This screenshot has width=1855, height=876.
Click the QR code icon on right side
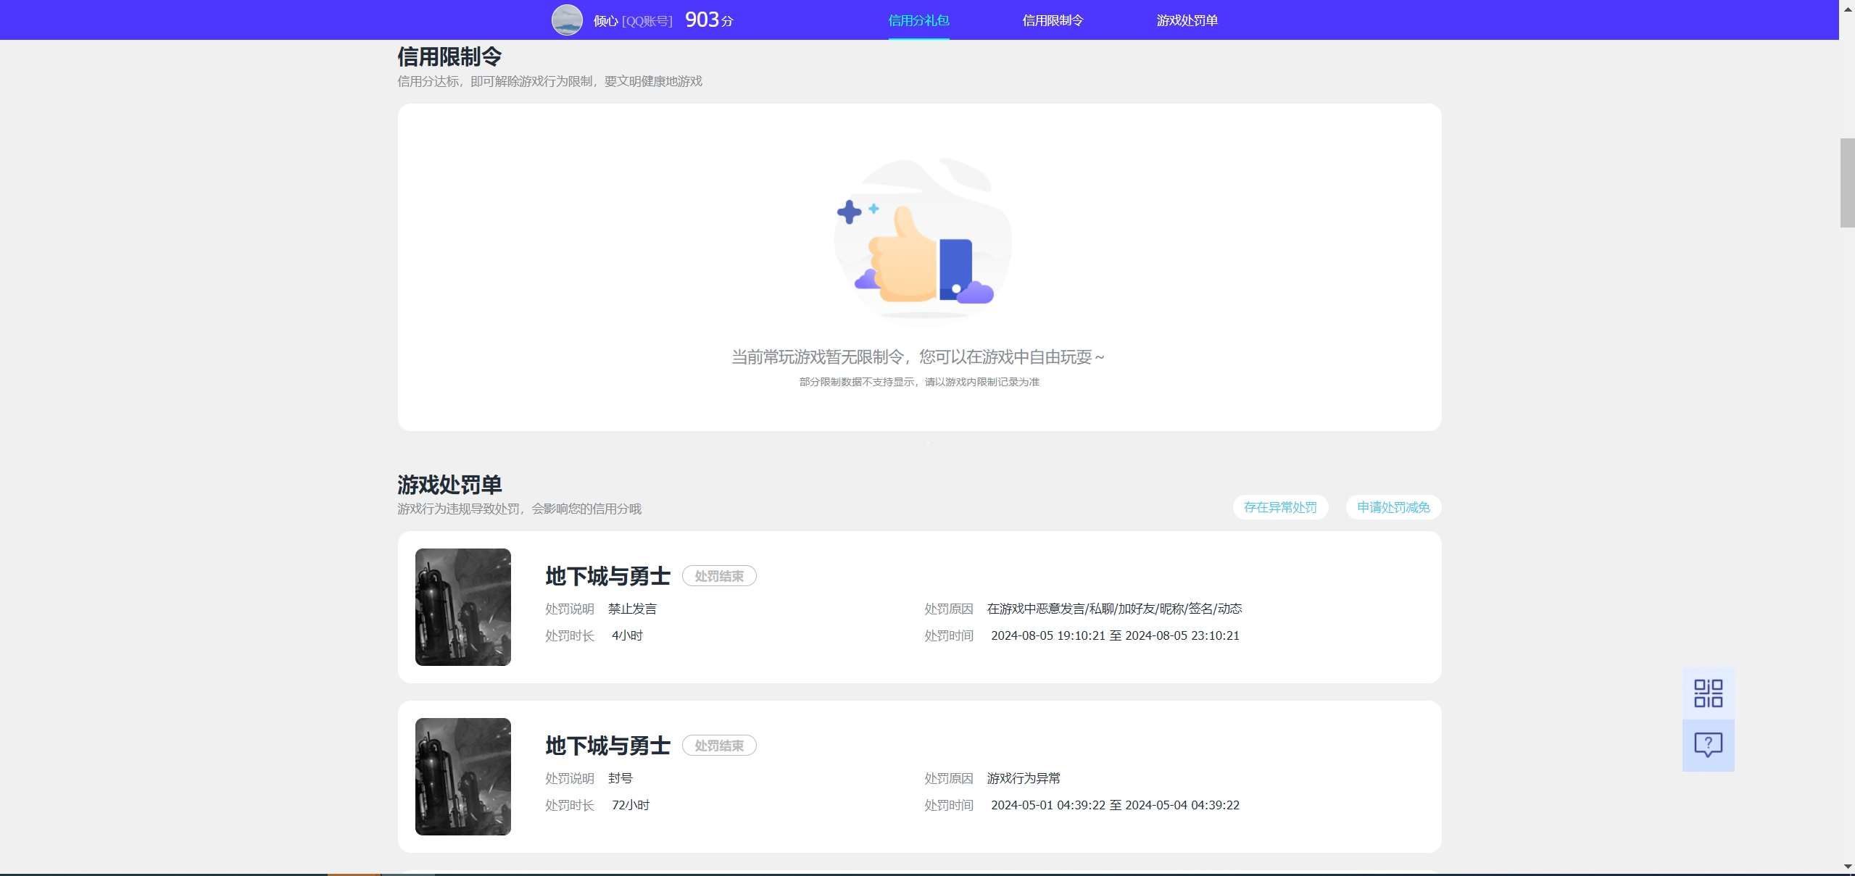coord(1708,693)
